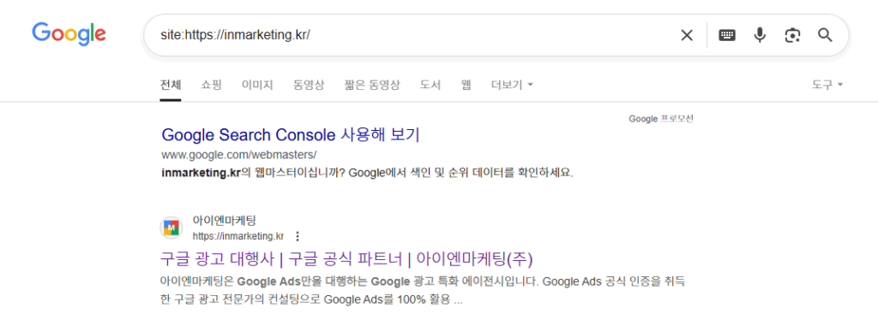This screenshot has height=314, width=878.
Task: Open Google Search Console 사용해 보기 link
Action: (291, 134)
